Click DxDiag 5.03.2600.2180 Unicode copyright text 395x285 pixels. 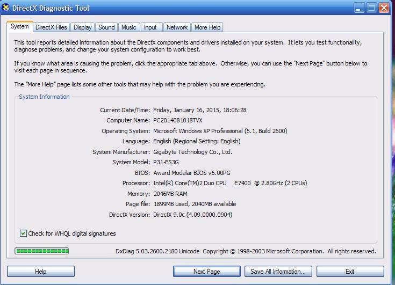point(246,251)
